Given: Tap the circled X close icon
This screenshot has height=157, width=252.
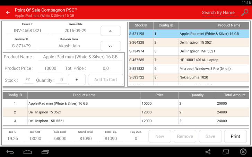Looking at the screenshot, I should (x=243, y=152).
